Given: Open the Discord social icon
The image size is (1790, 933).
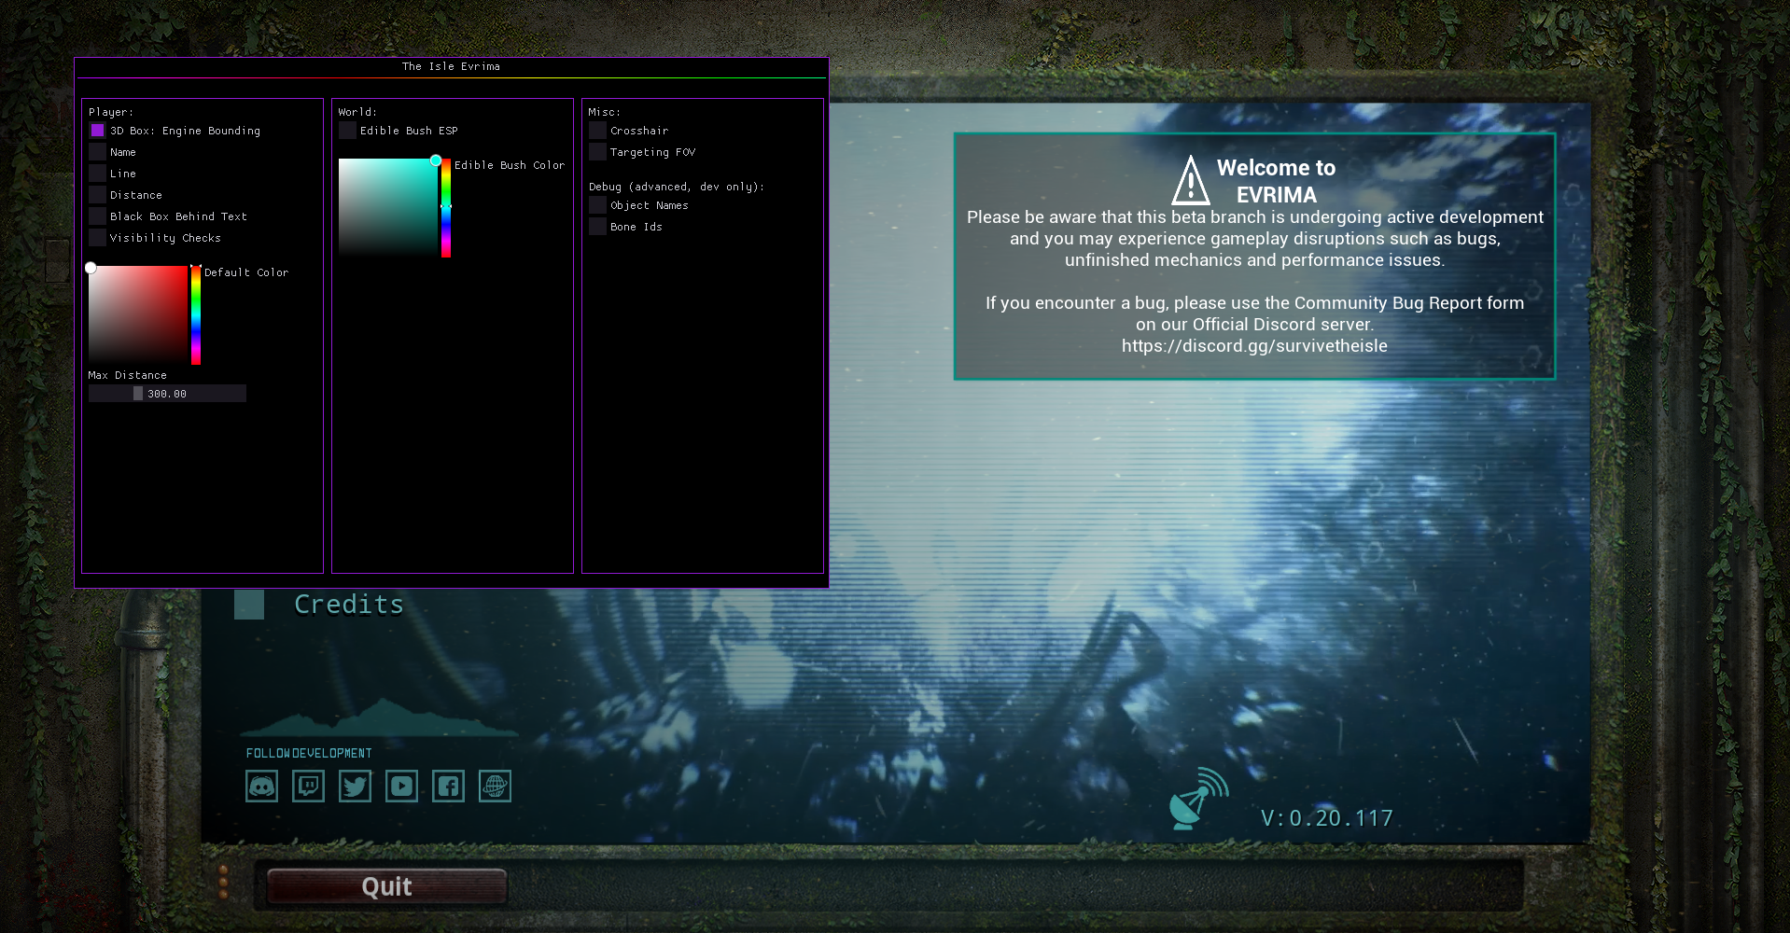Looking at the screenshot, I should (261, 787).
